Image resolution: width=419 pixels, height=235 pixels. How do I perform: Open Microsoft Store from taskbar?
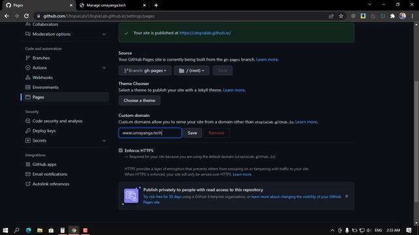(51, 230)
